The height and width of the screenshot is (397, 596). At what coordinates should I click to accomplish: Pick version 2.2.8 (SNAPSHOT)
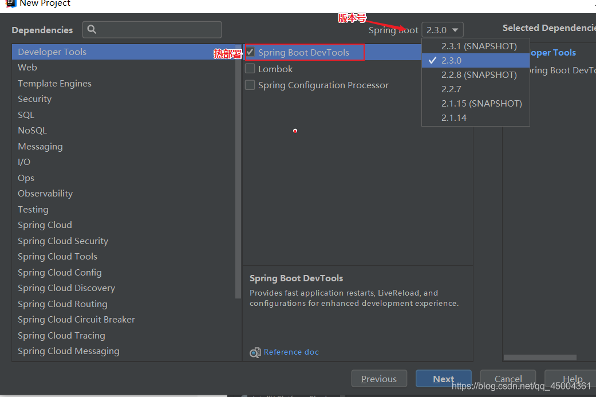point(476,75)
